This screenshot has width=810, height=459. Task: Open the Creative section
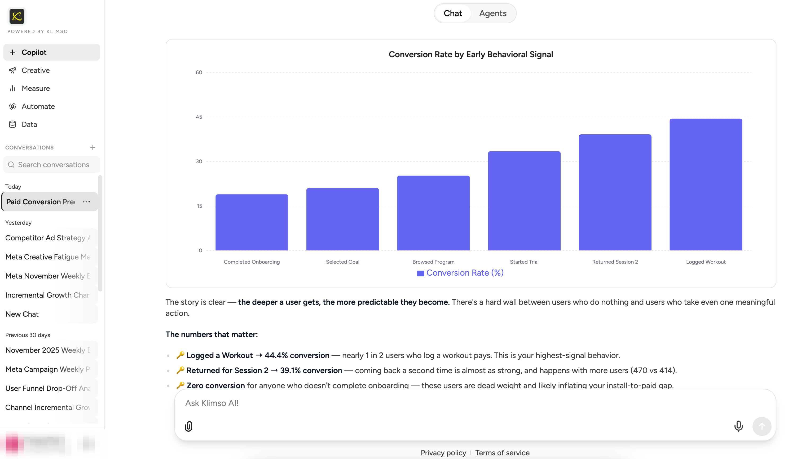tap(51, 70)
